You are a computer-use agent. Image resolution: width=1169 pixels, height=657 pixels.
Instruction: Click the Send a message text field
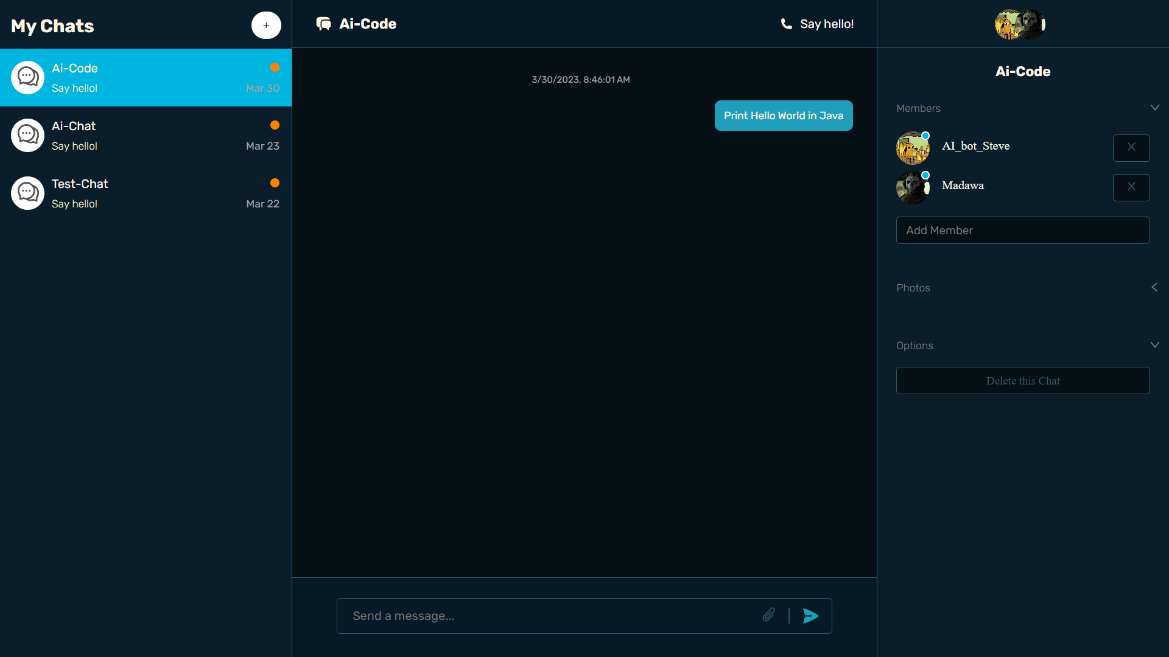548,616
